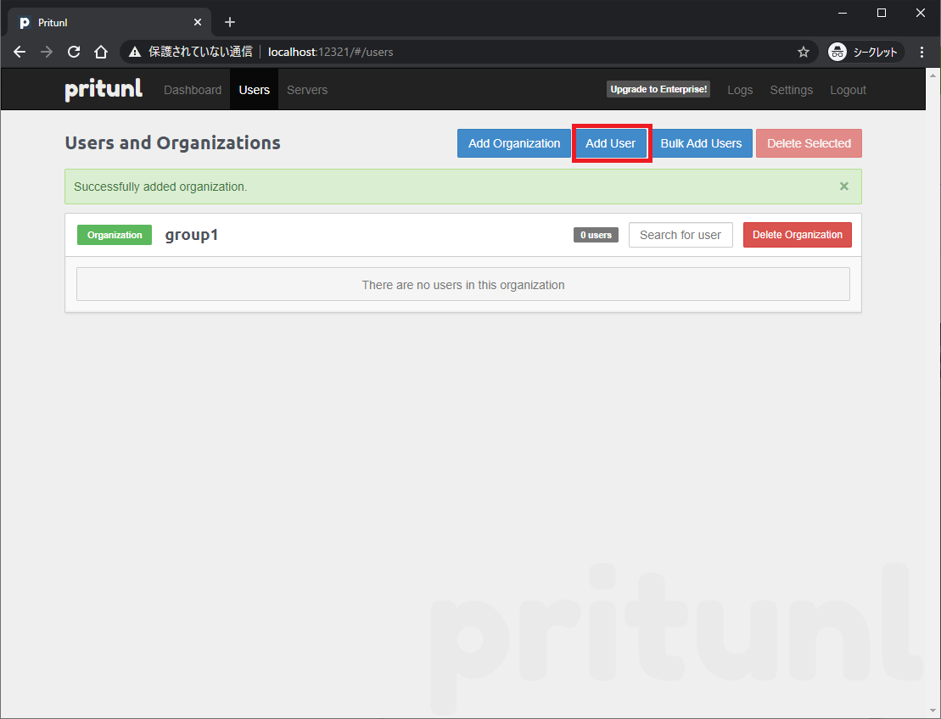The image size is (941, 719).
Task: Minimize the browser window
Action: coord(843,13)
